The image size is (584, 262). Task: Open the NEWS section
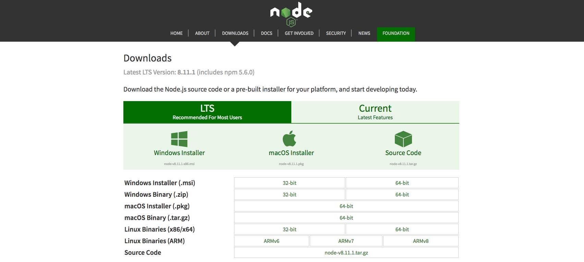(x=364, y=33)
